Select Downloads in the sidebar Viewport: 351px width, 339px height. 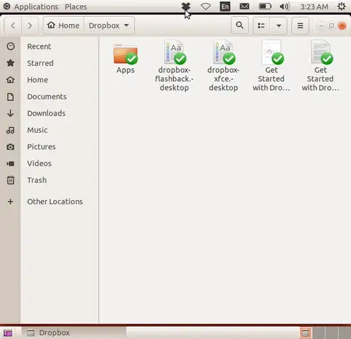[49, 114]
